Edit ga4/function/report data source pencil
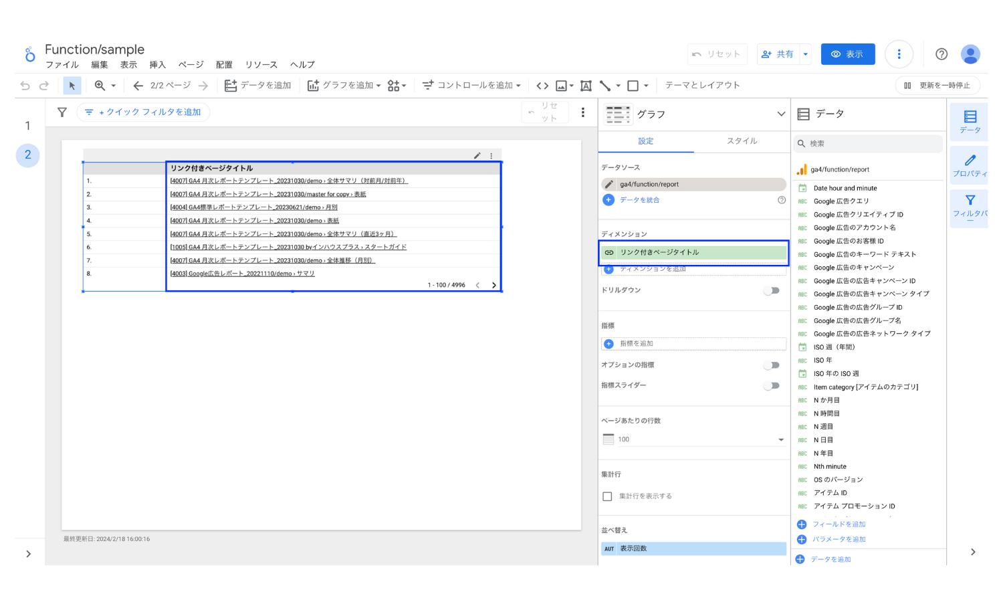The width and height of the screenshot is (1003, 602). pos(609,184)
